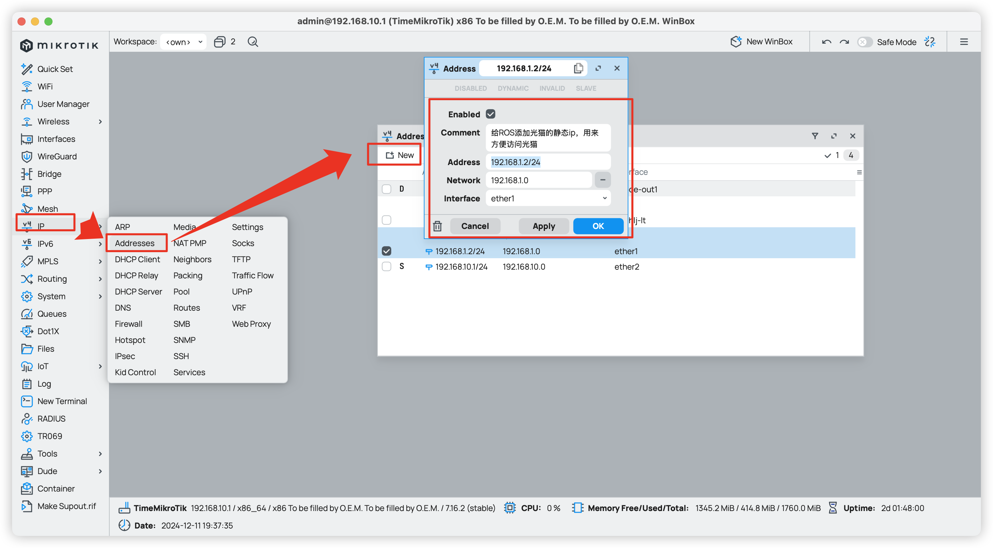Open the hamburger menu

coord(963,42)
